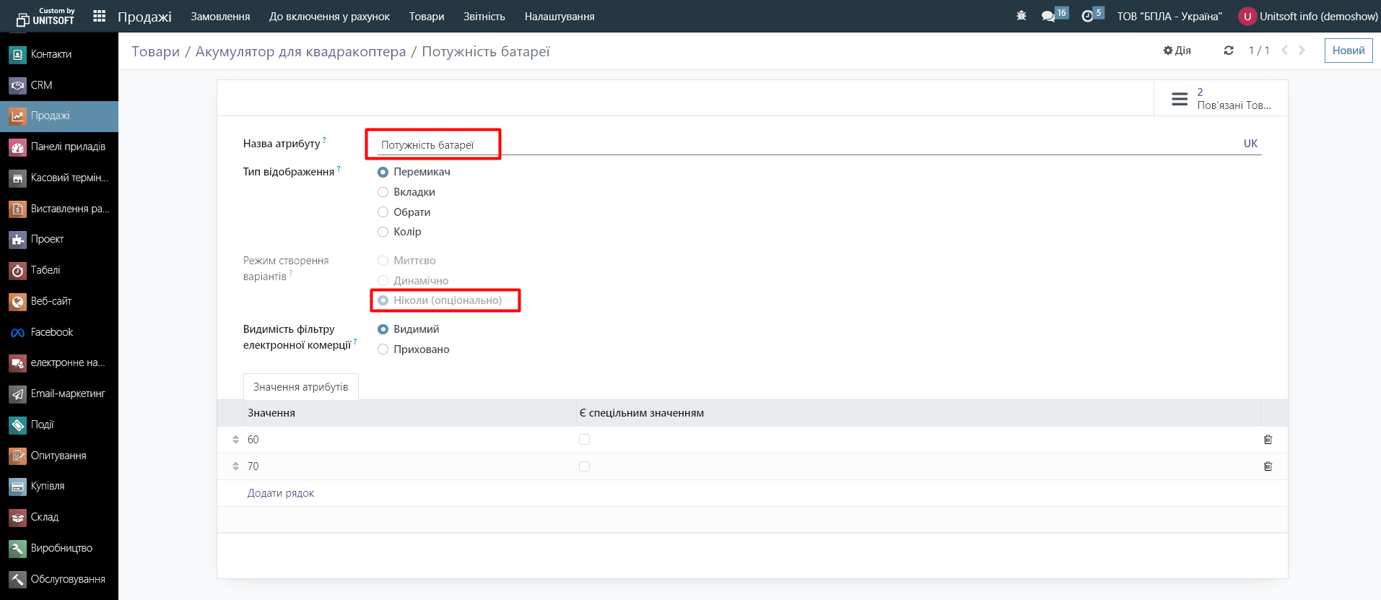Select the Колір display type radio
The image size is (1381, 600).
click(x=383, y=232)
